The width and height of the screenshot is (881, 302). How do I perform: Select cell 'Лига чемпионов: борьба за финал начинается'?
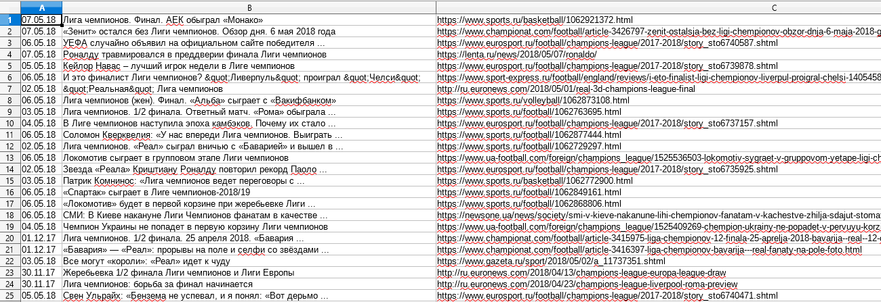[249, 284]
